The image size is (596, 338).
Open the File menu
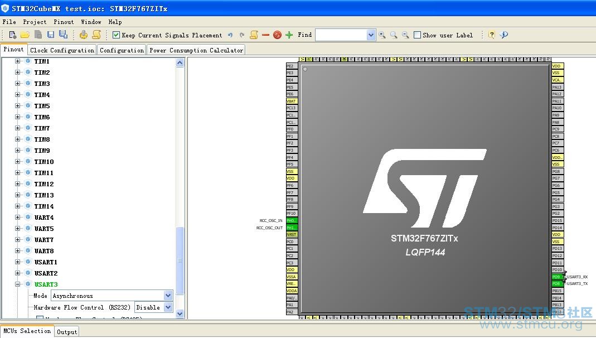pos(9,22)
